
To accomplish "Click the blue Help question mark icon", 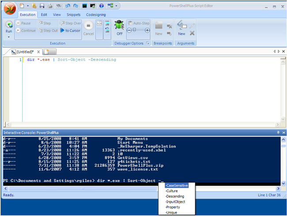I will click(101, 6).
